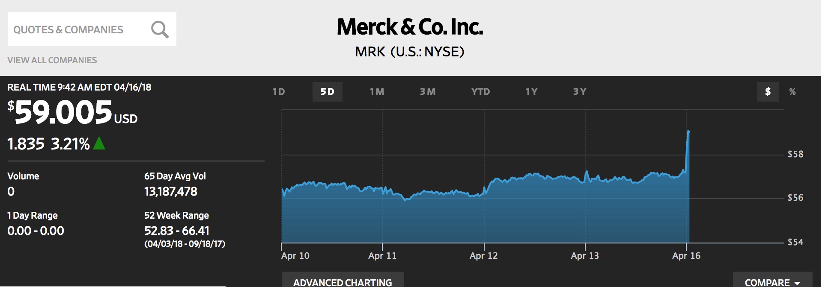Screen dimensions: 822x287
Task: Click the Apr 10 date marker
Action: coord(295,256)
